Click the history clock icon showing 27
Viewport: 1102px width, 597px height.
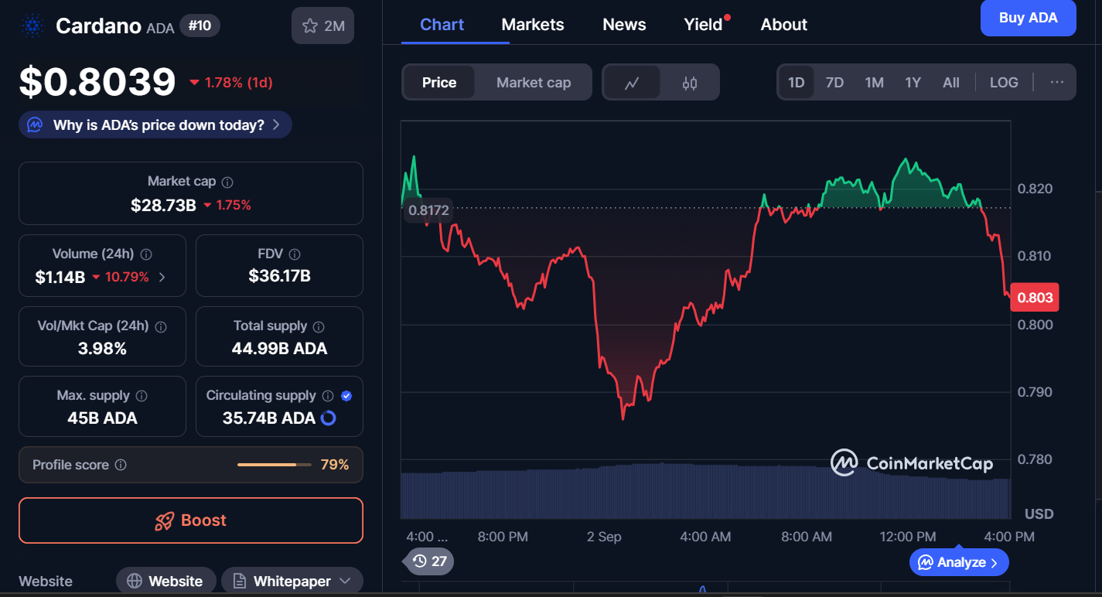(x=428, y=561)
